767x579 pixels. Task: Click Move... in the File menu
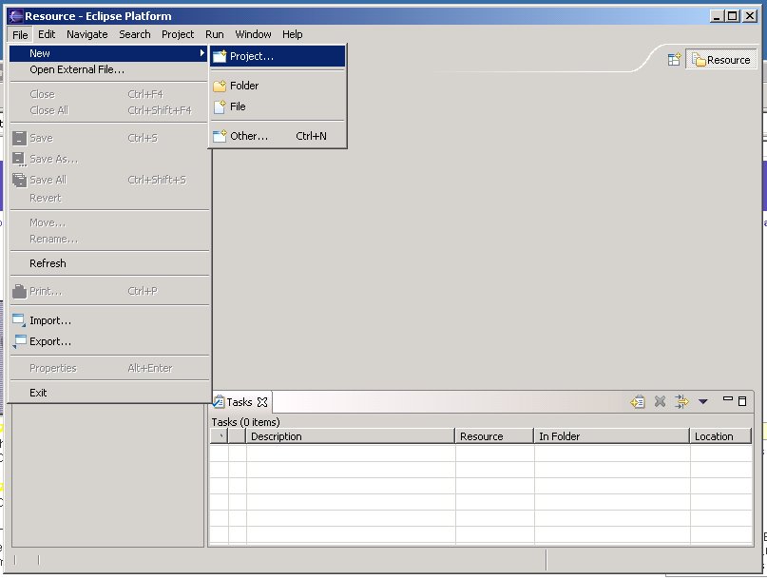pos(110,222)
